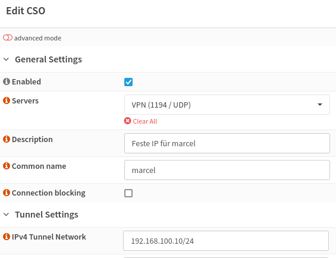Toggle the advanced mode switch

tap(8, 37)
